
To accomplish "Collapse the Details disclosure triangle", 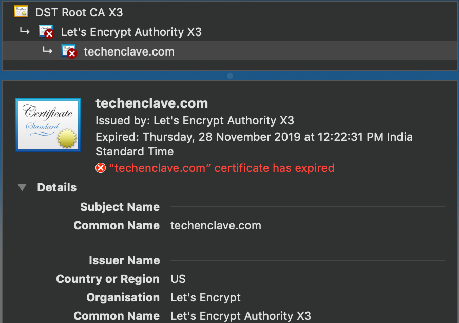I will [22, 187].
